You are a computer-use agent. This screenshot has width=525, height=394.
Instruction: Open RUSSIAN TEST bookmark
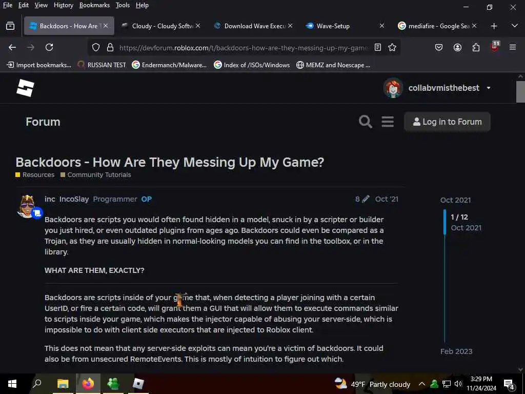[x=102, y=65]
